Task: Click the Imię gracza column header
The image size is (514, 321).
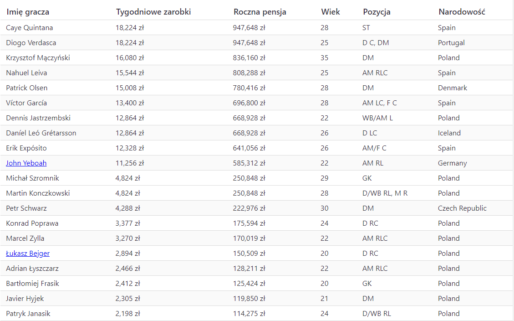Action: (28, 12)
